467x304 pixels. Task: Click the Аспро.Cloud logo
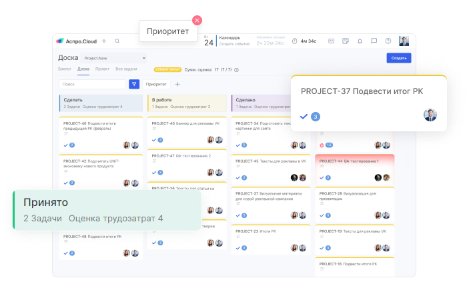77,41
